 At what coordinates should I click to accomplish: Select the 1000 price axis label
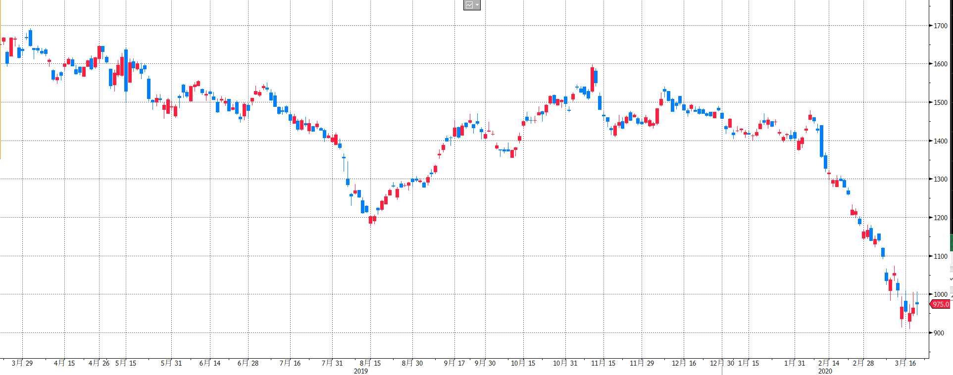point(940,294)
